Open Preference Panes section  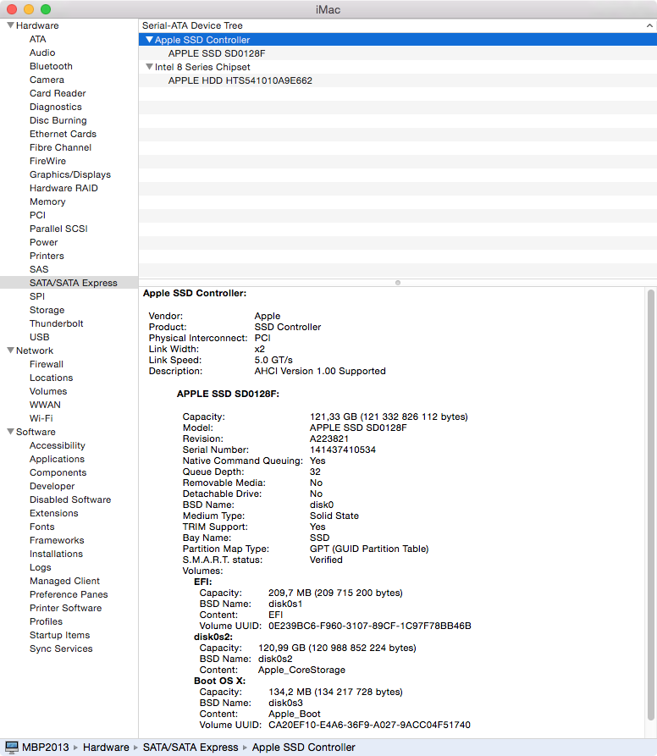tap(69, 594)
